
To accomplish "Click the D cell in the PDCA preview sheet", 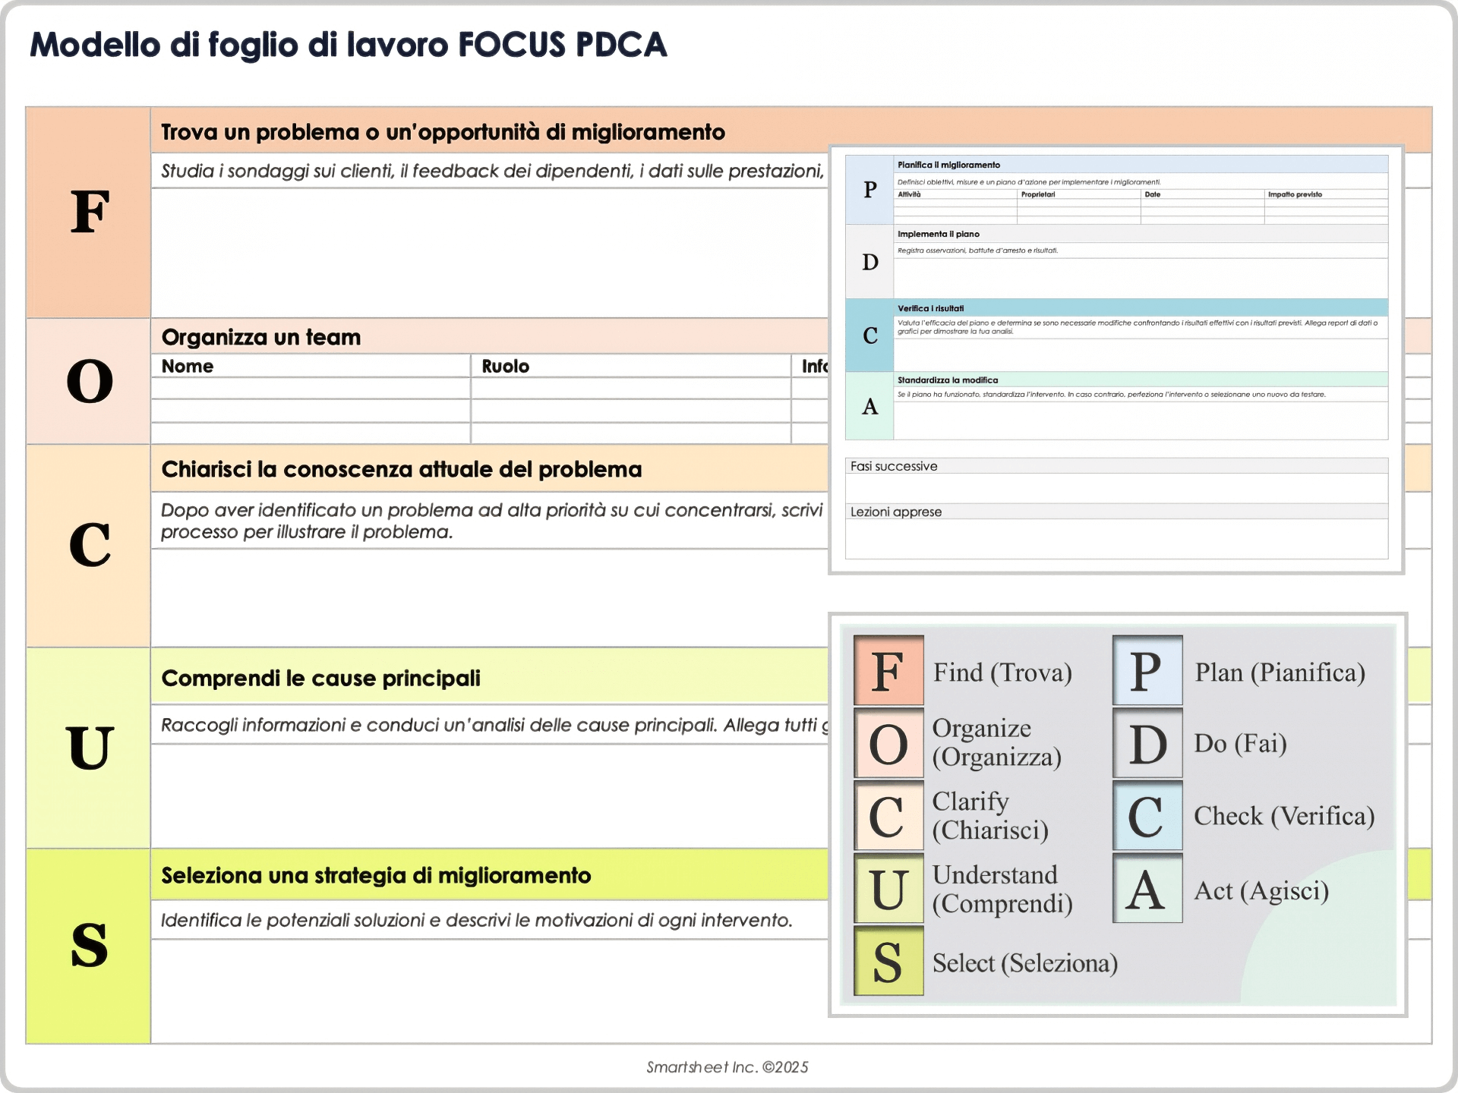I will pyautogui.click(x=869, y=262).
